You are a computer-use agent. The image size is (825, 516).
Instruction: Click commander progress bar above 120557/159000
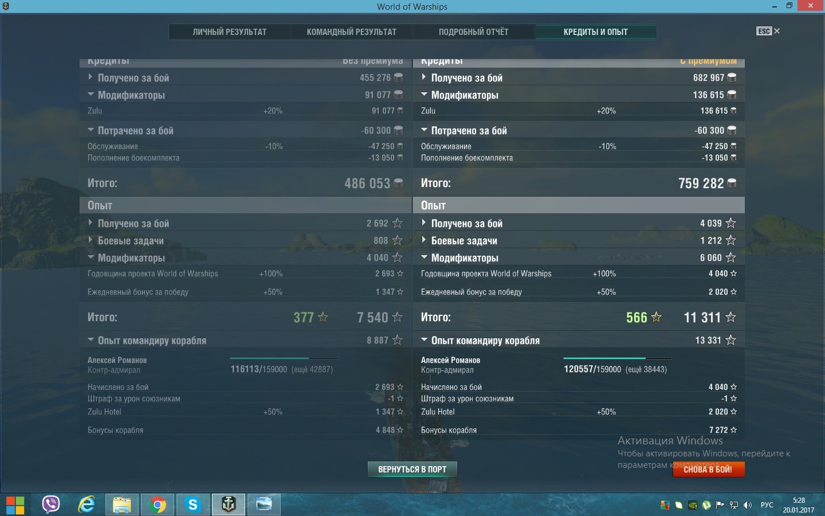pyautogui.click(x=618, y=358)
